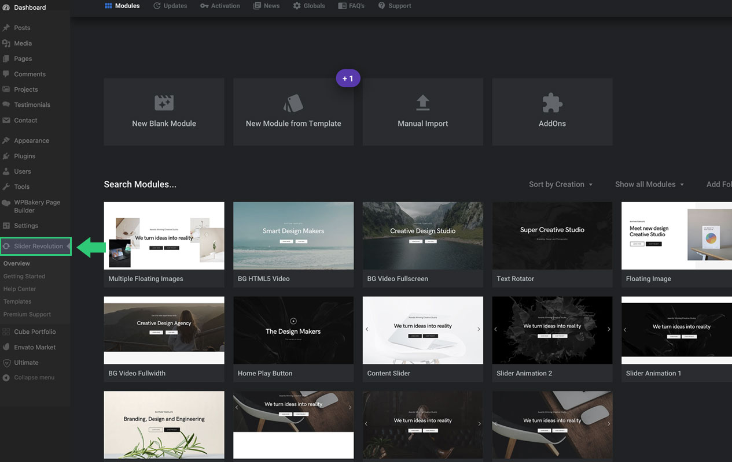Click next arrow on Content Slider thumbnail

point(479,329)
